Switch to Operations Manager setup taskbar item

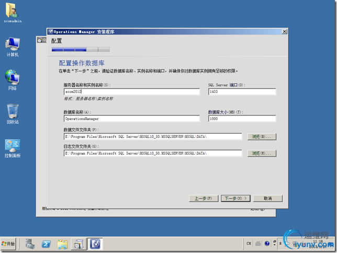pyautogui.click(x=95, y=244)
